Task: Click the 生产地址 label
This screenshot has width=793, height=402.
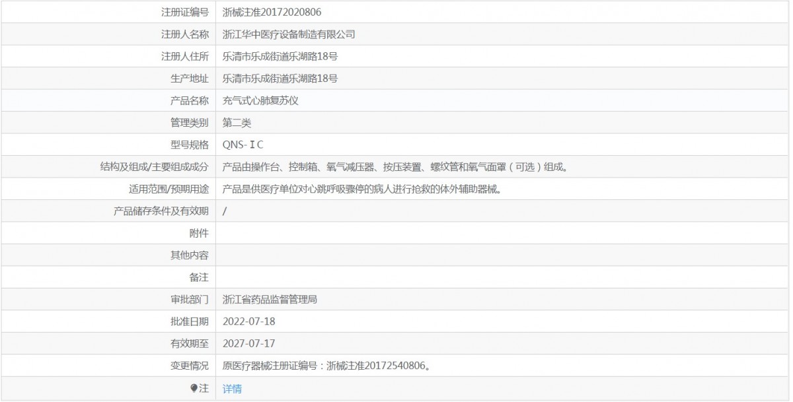Action: tap(190, 79)
